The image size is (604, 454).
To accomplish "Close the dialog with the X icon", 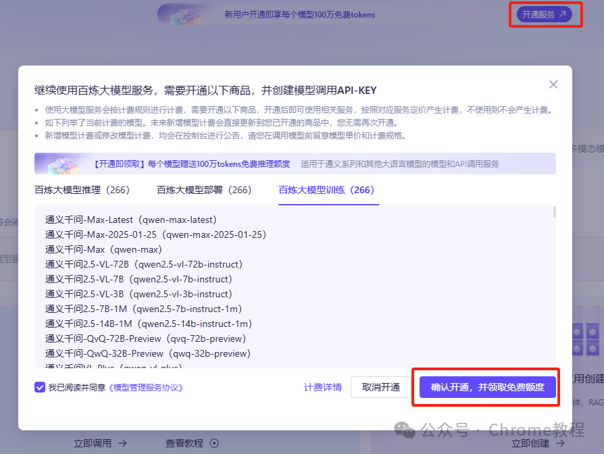I will 553,84.
